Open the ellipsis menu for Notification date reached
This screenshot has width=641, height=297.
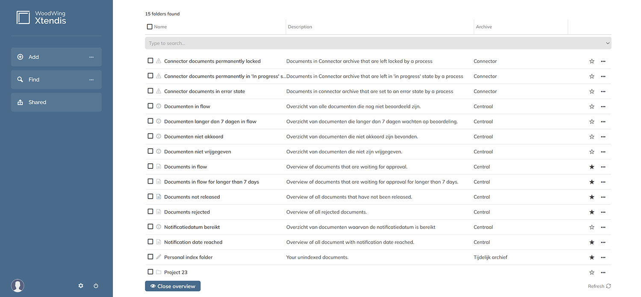point(603,242)
